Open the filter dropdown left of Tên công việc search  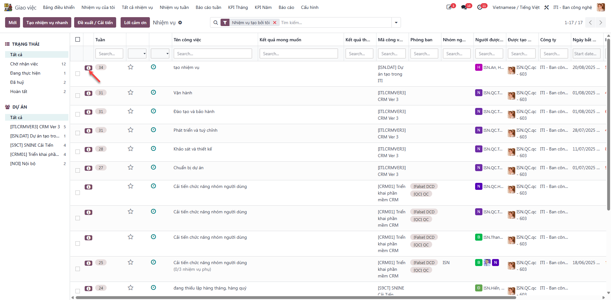[x=160, y=54]
